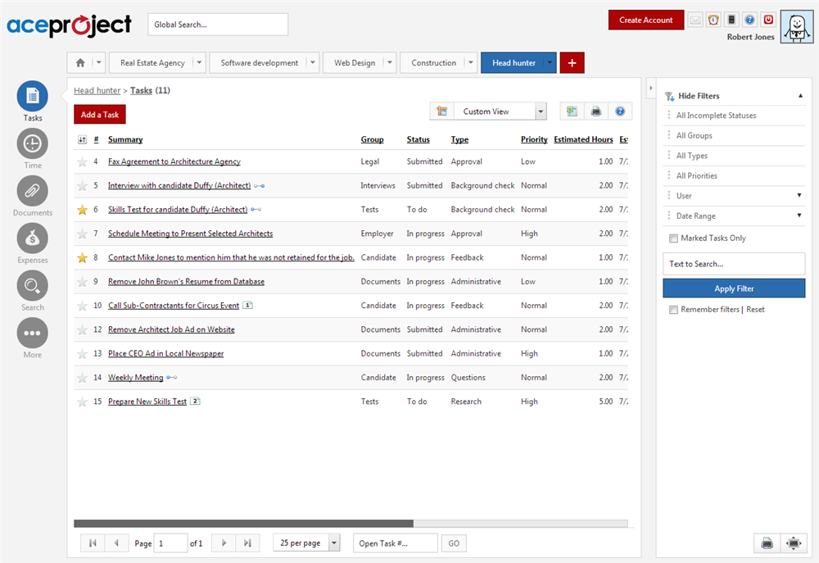Screen dimensions: 819x563
Task: Open the mail notifications icon
Action: 695,19
